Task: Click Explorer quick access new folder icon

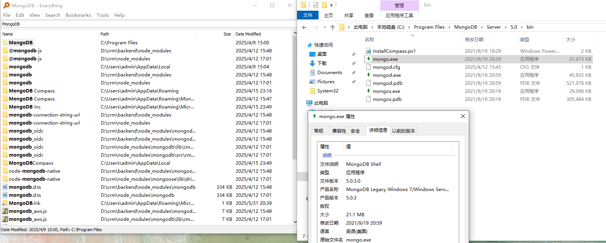Action: pos(324,5)
